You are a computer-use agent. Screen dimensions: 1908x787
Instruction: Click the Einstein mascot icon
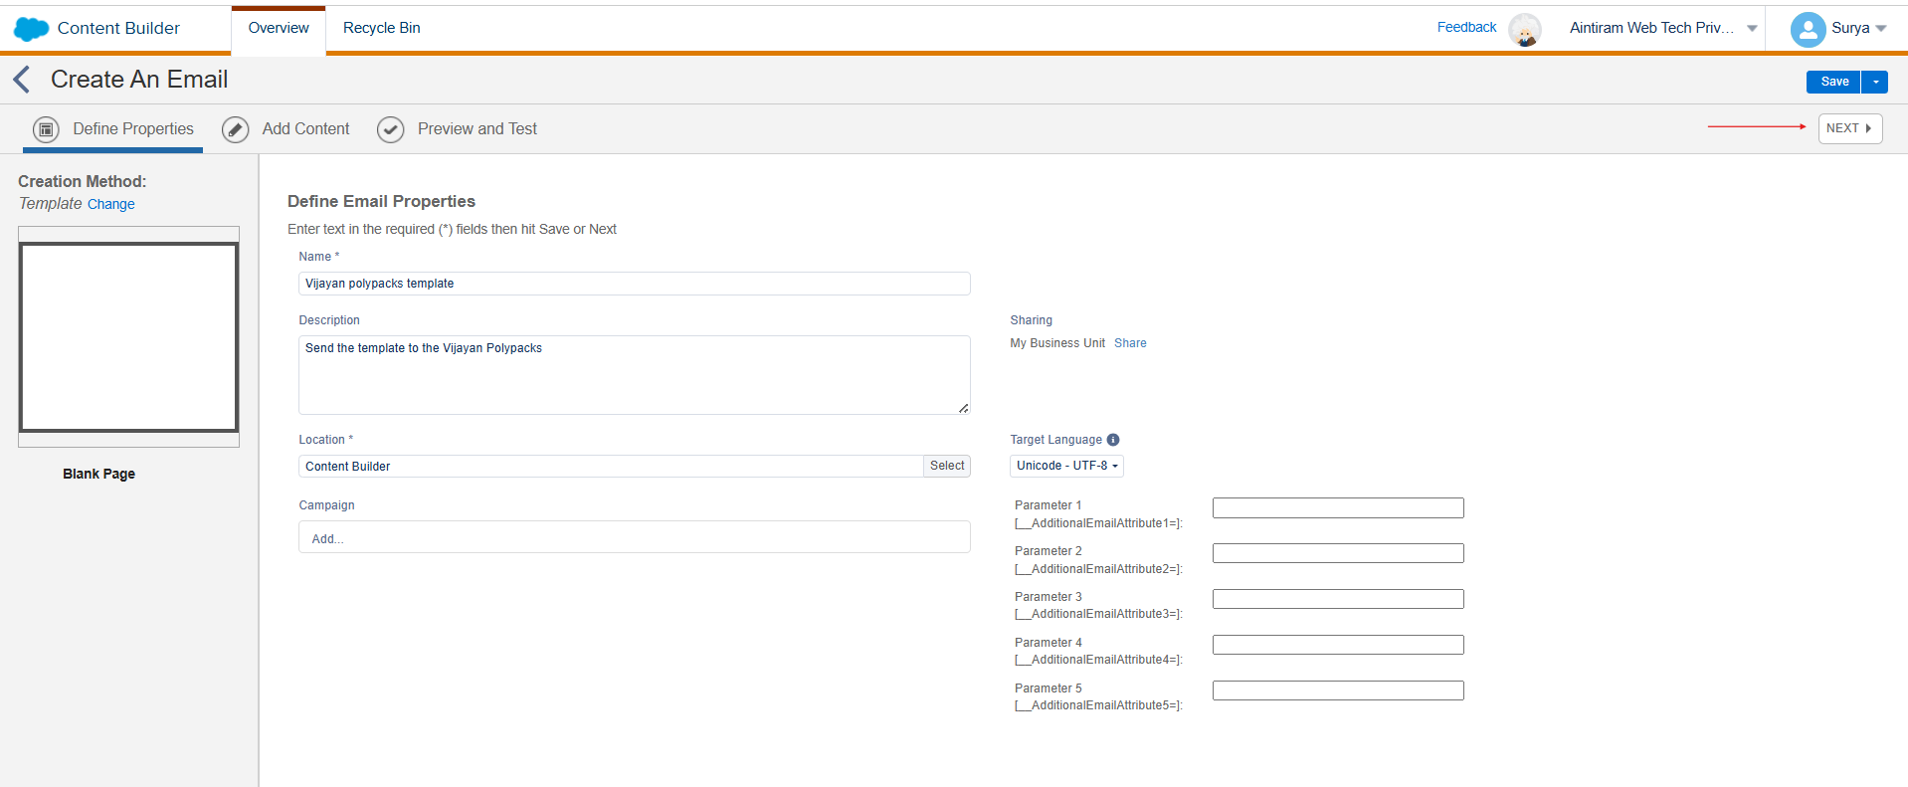(1524, 29)
